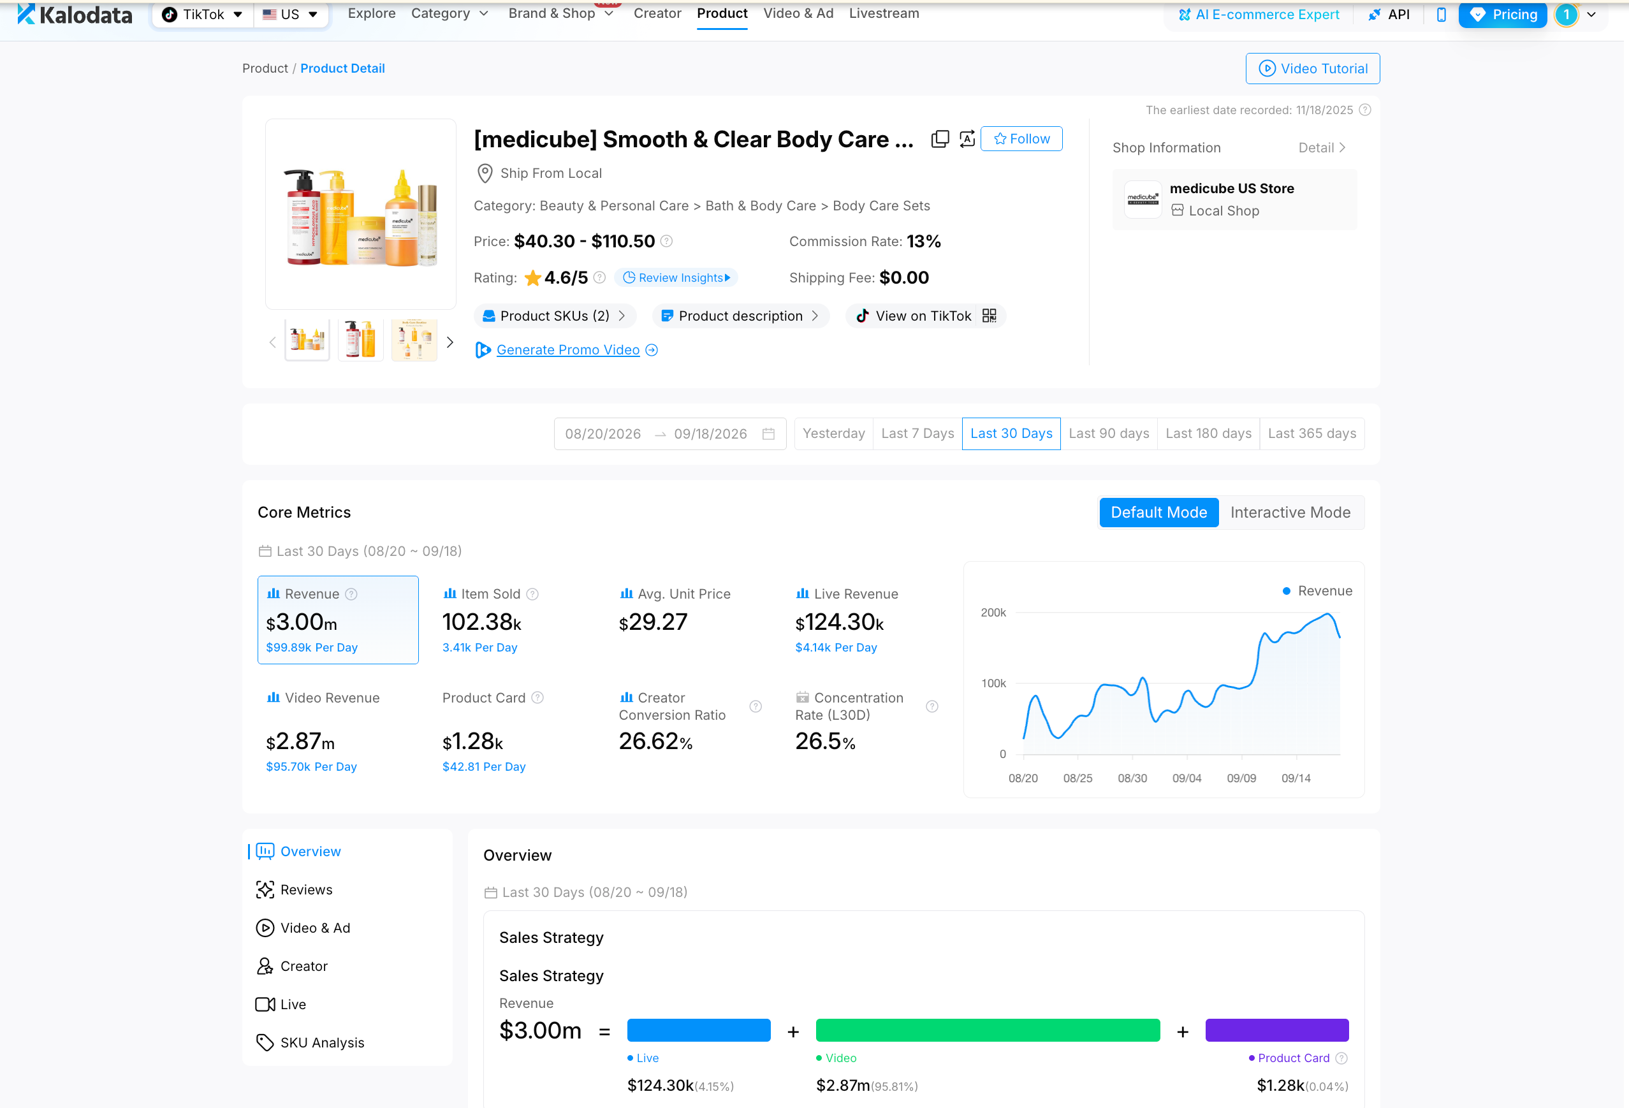Select the second product thumbnail image
The width and height of the screenshot is (1629, 1108).
(x=361, y=340)
